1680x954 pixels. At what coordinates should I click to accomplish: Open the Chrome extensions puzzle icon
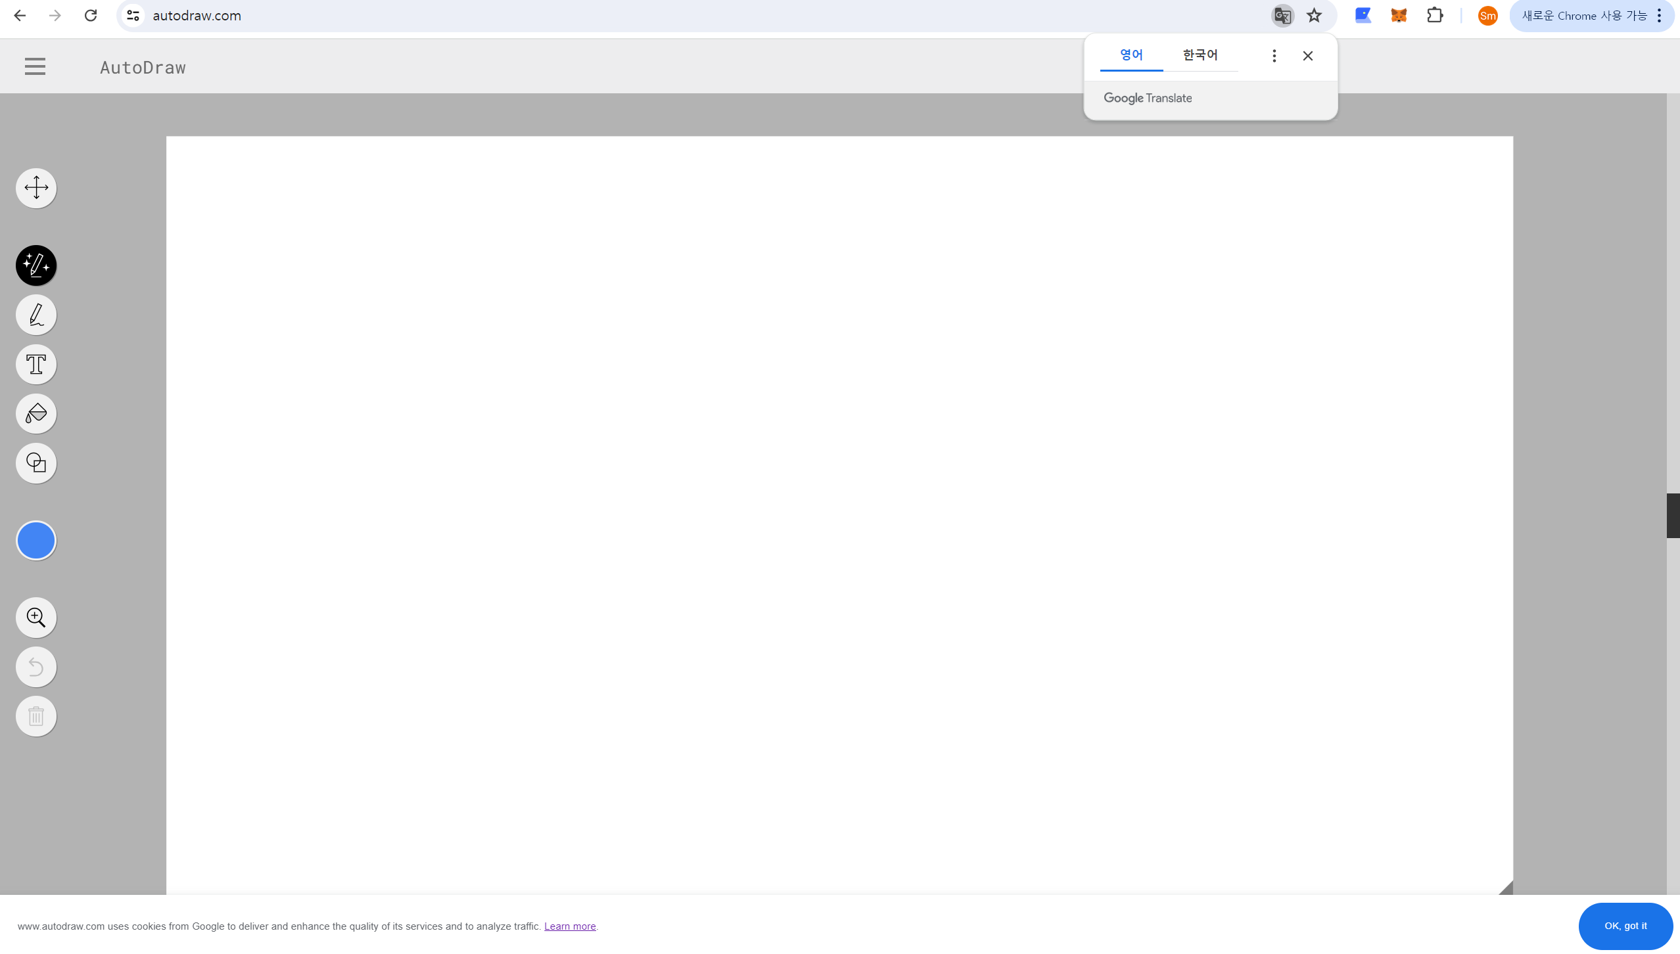[1435, 16]
